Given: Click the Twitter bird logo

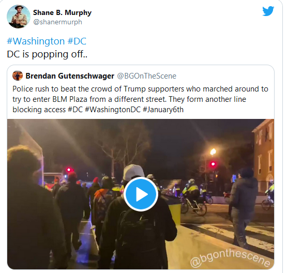Looking at the screenshot, I should 268,11.
